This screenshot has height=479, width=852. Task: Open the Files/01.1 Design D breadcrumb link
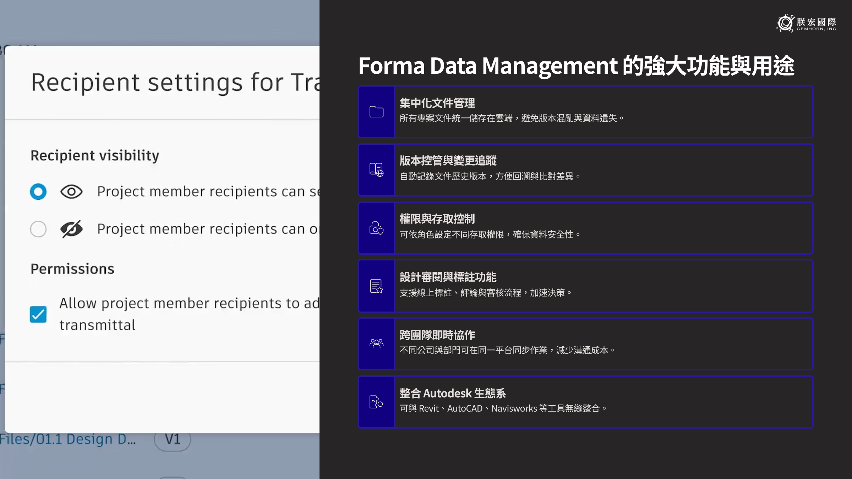pyautogui.click(x=67, y=439)
